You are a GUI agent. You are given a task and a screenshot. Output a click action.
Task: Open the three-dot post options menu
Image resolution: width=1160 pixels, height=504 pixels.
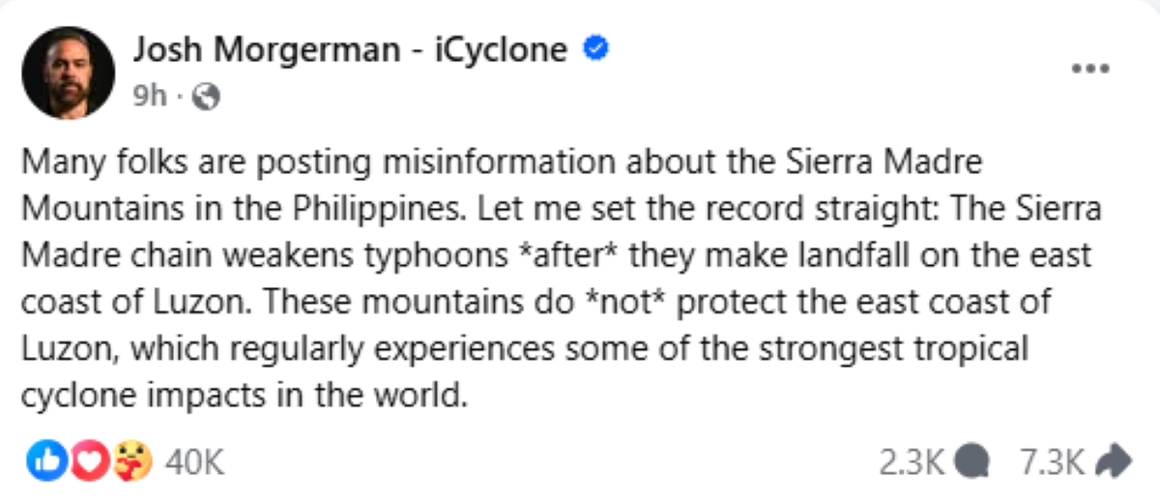[x=1091, y=70]
